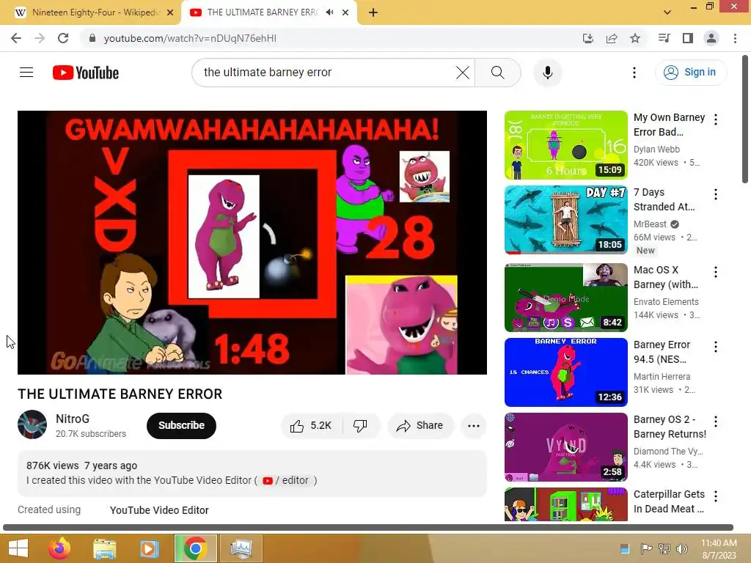This screenshot has width=751, height=563.
Task: Subscribe to the NitroG channel
Action: tap(181, 426)
